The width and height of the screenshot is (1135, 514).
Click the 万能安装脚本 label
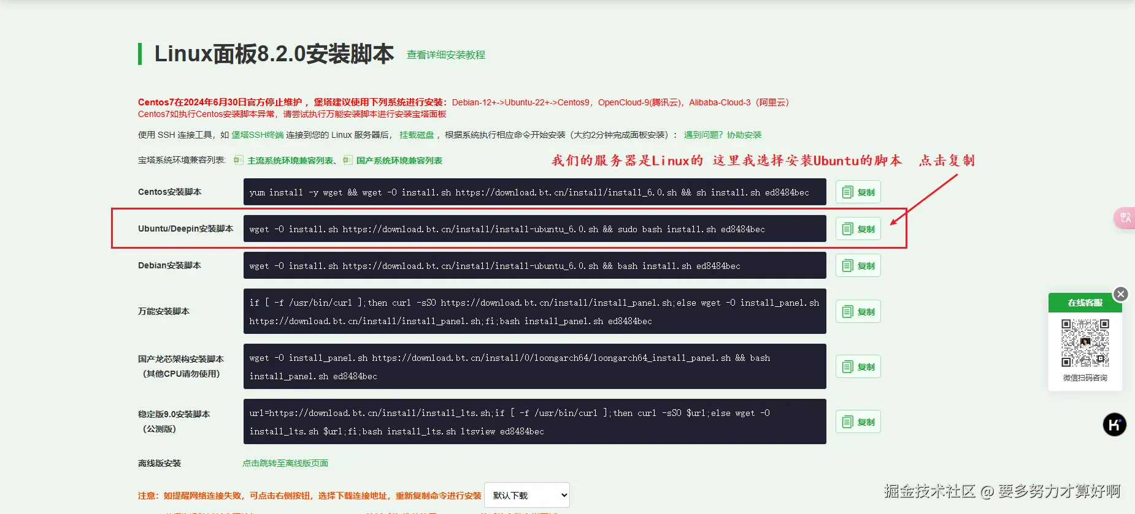click(x=164, y=311)
